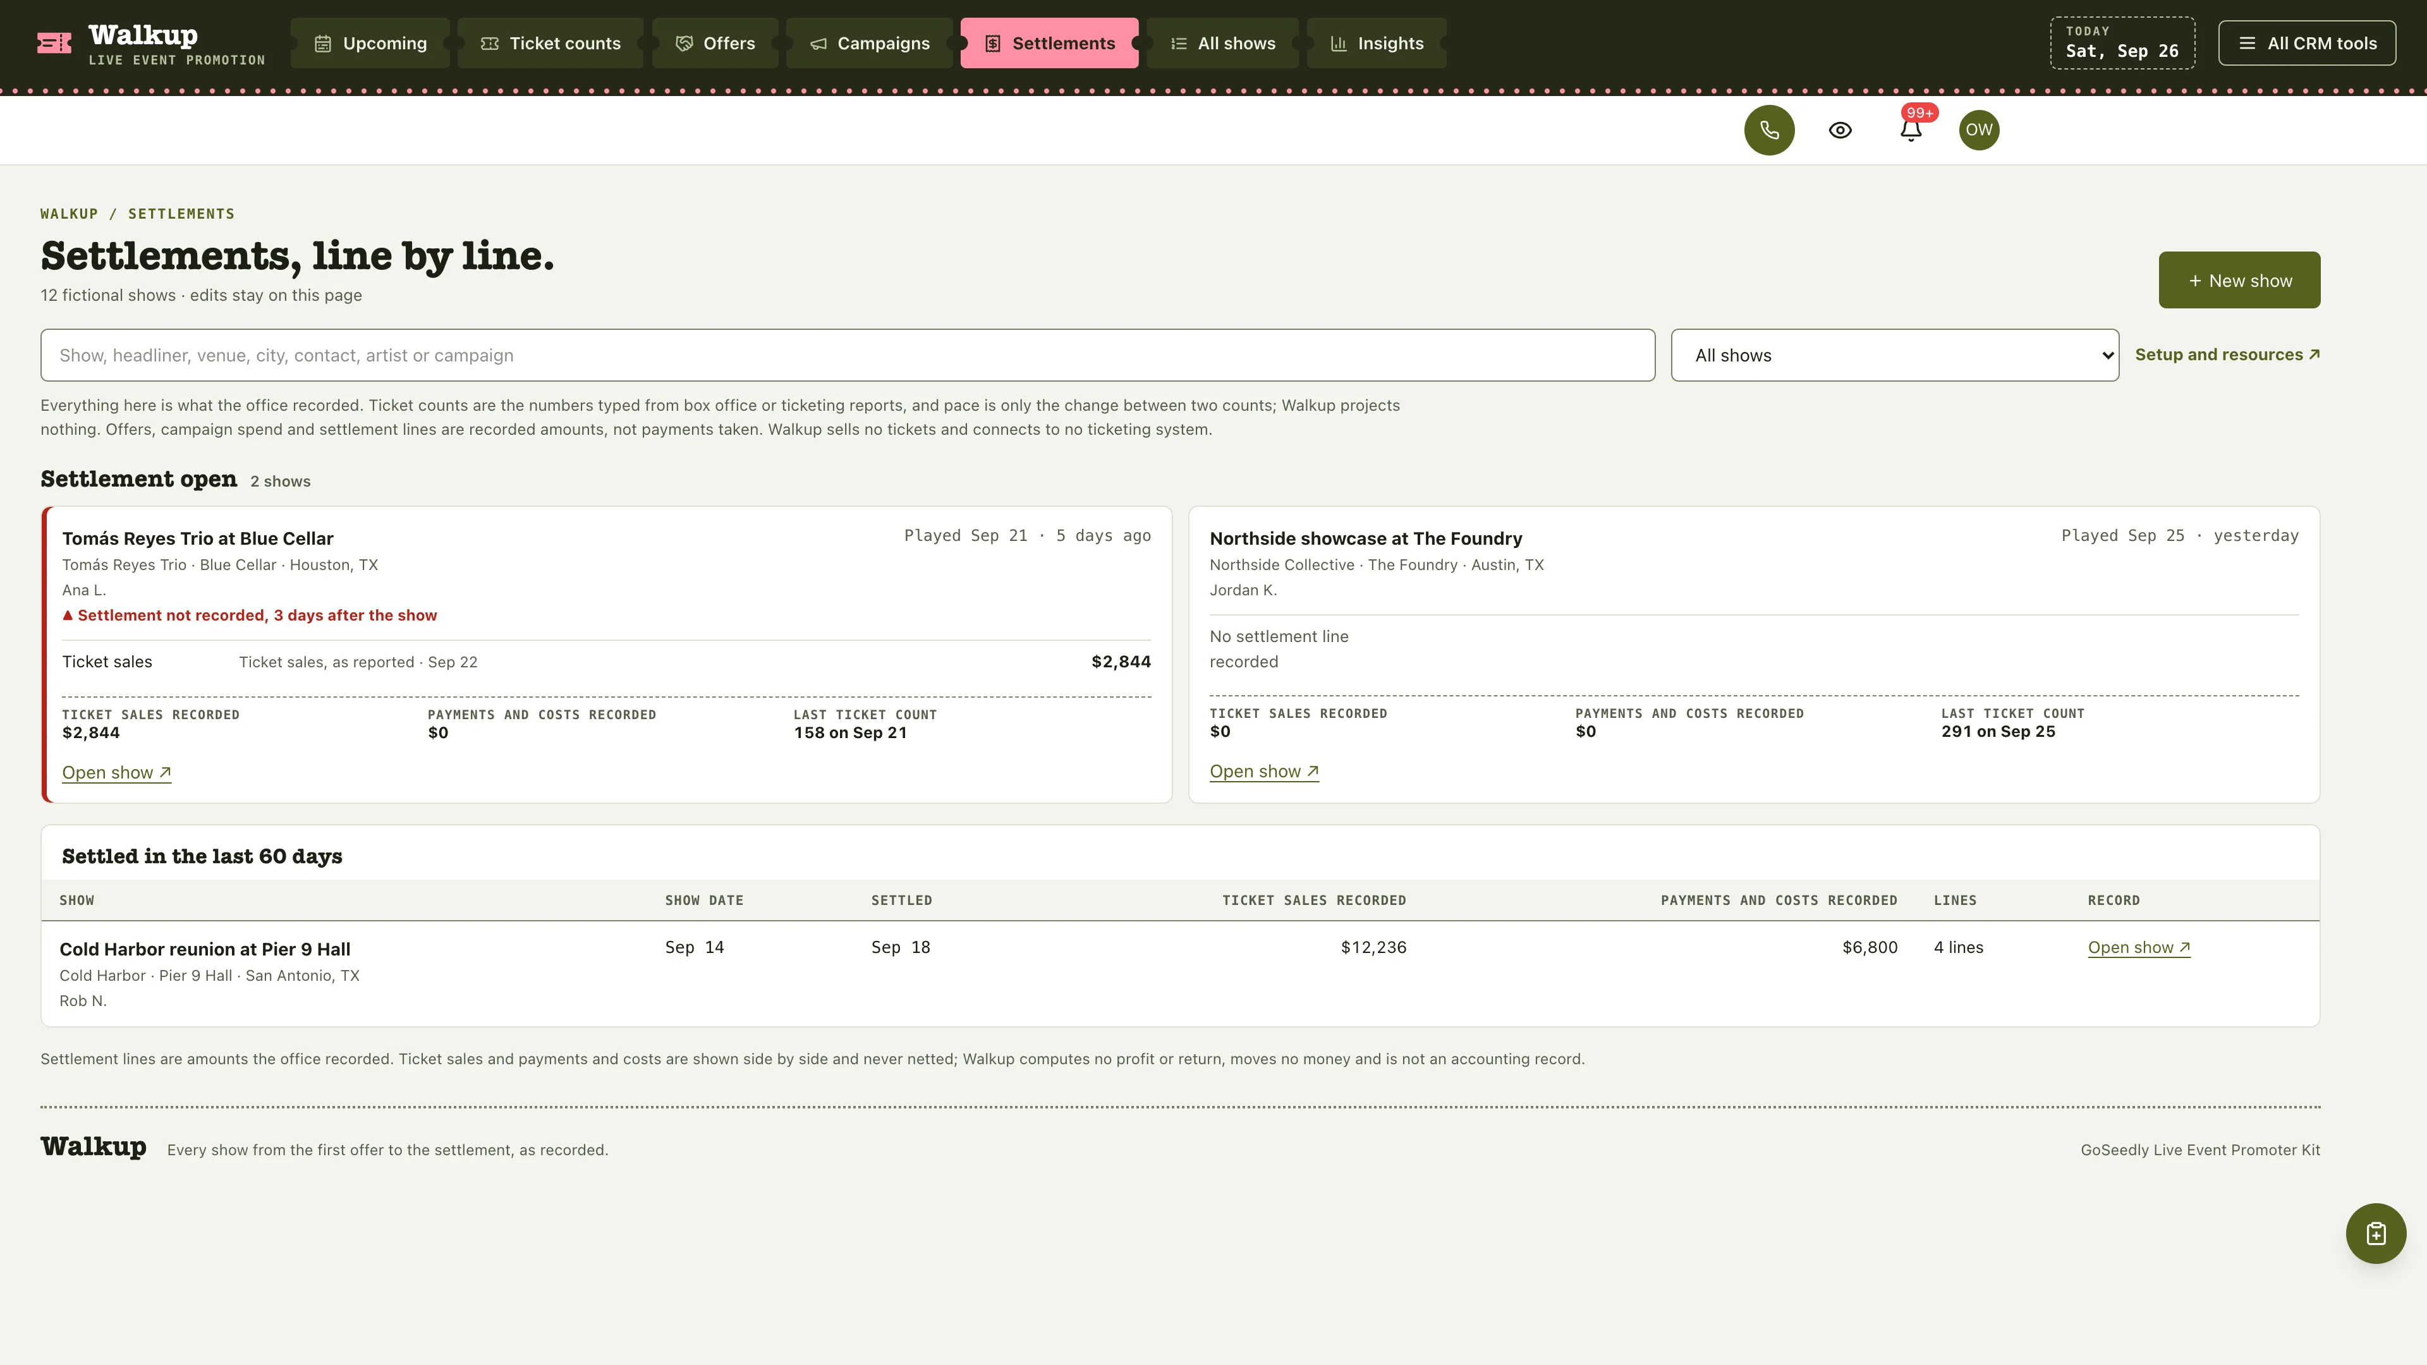This screenshot has width=2427, height=1365.
Task: Click GoSeedly Live Event Promoter Kit text
Action: [2200, 1150]
